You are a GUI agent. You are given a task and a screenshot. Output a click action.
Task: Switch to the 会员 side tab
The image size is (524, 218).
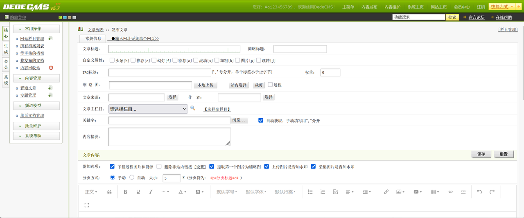(6, 64)
